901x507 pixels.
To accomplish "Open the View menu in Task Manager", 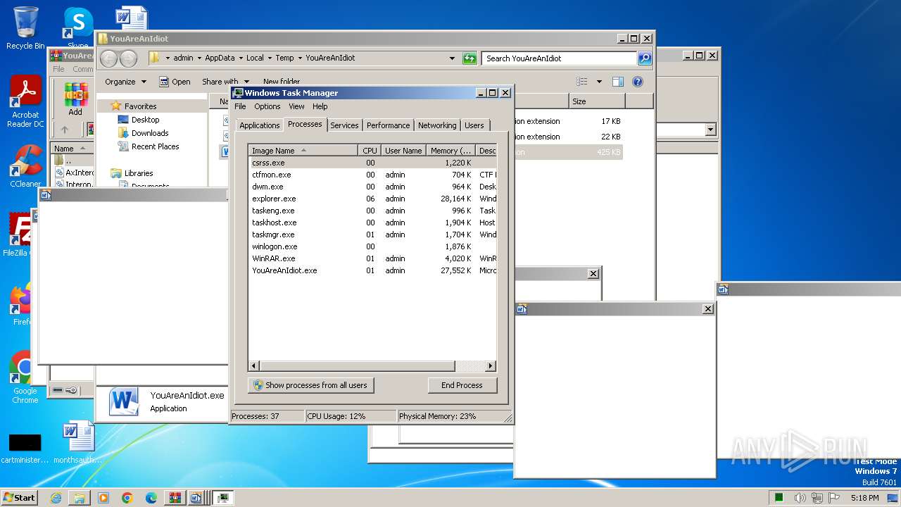I will tap(296, 106).
